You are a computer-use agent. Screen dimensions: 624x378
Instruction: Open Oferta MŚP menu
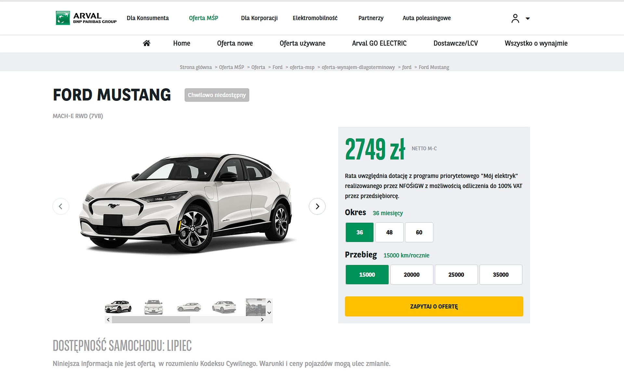click(x=203, y=18)
